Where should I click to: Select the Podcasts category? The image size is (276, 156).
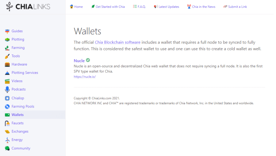click(x=18, y=89)
